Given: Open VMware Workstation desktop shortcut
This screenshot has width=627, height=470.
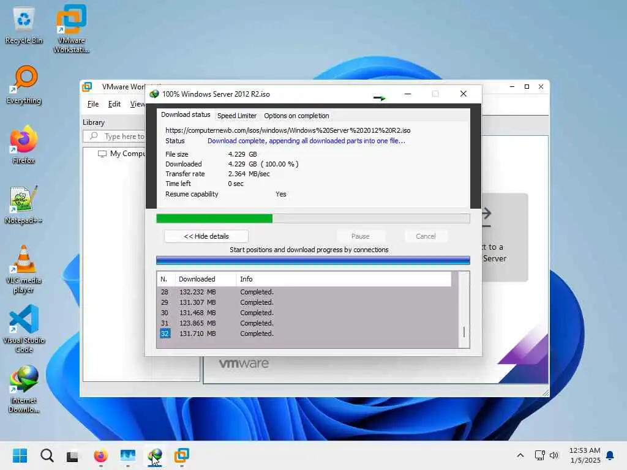Looking at the screenshot, I should point(71,29).
